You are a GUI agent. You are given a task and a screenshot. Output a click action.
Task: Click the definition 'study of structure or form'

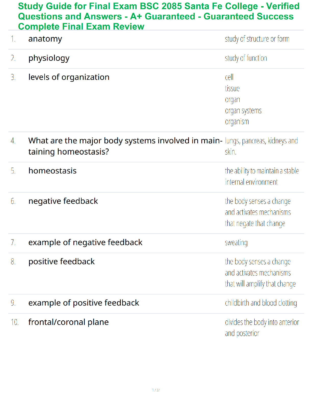[x=257, y=39]
